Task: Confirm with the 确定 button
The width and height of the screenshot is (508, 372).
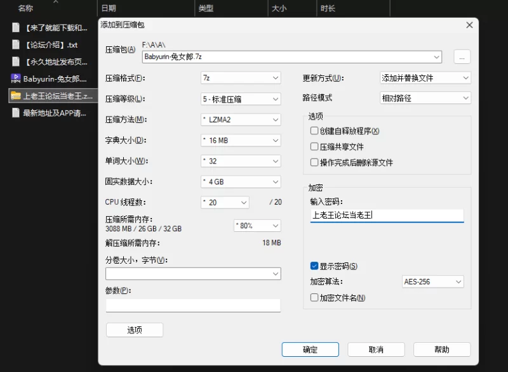Action: point(311,349)
